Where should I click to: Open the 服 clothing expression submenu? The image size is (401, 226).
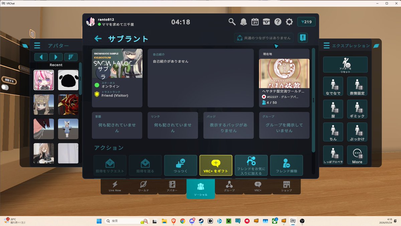(x=333, y=109)
